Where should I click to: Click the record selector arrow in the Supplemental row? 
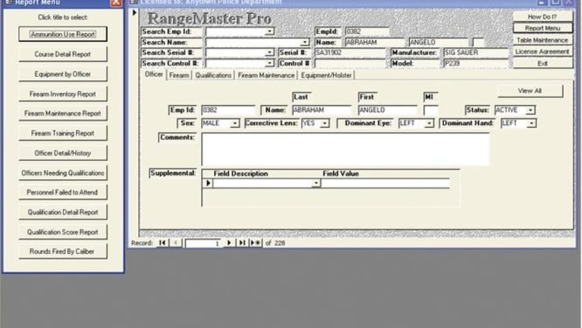(208, 184)
